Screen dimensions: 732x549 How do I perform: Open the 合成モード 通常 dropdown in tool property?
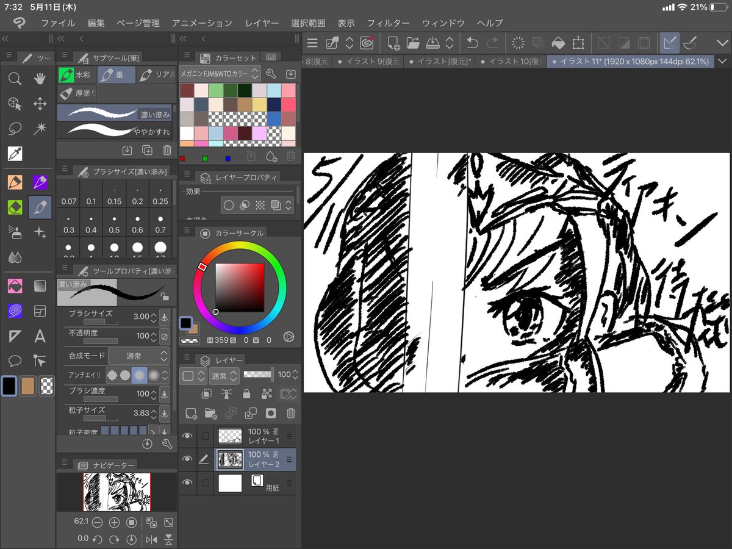tap(138, 356)
